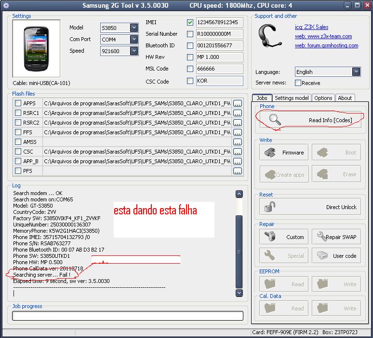Browse for the RSRC2 flash file
373x338 pixels.
tap(238, 123)
